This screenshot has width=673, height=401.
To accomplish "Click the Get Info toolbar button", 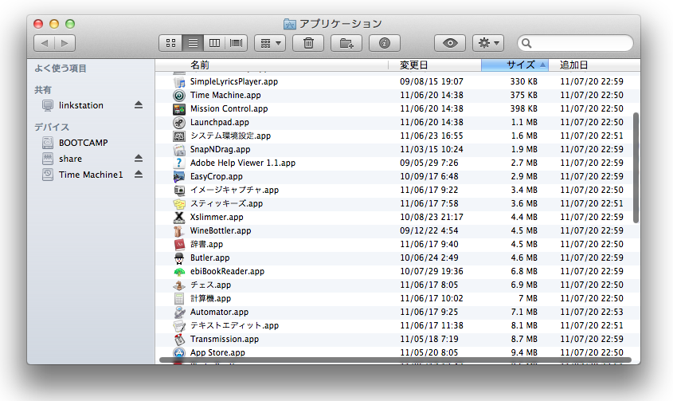I will [385, 43].
